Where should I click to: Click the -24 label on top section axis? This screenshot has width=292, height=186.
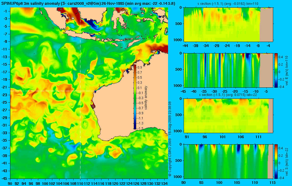(x=227, y=46)
